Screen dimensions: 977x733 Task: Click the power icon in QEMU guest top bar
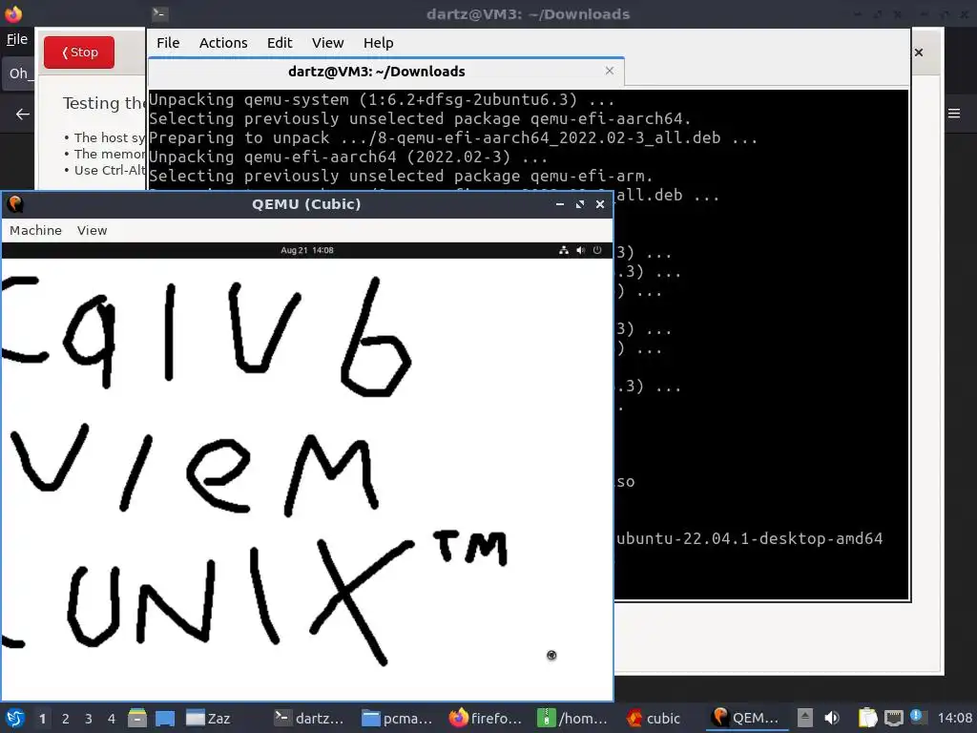tap(597, 251)
